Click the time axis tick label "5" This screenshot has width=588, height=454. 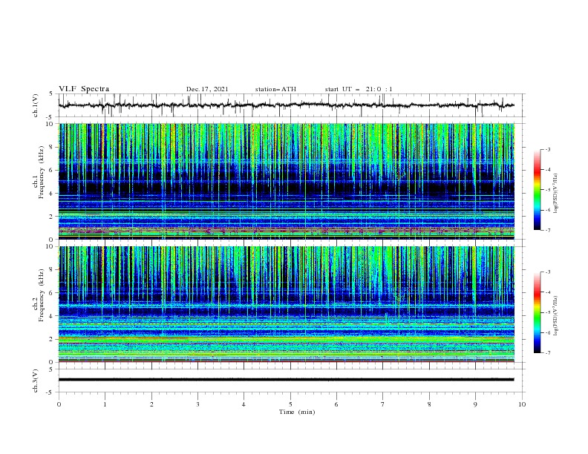point(290,404)
